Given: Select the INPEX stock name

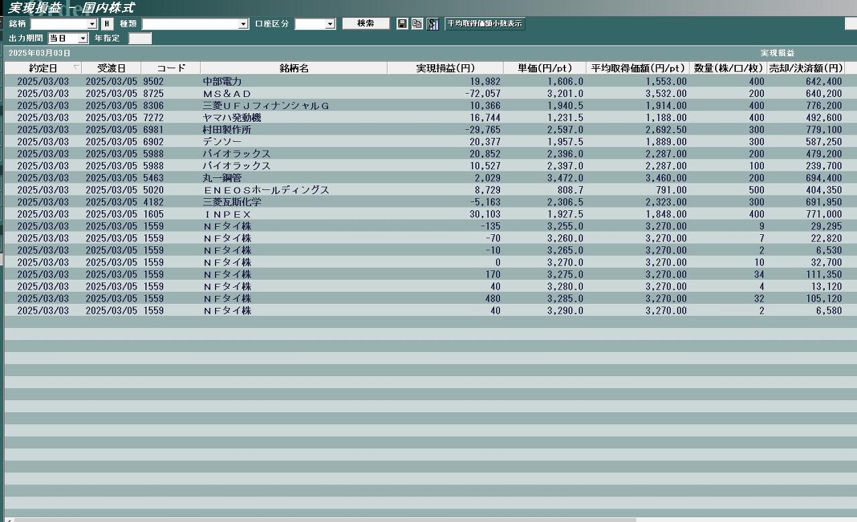Looking at the screenshot, I should coord(227,214).
